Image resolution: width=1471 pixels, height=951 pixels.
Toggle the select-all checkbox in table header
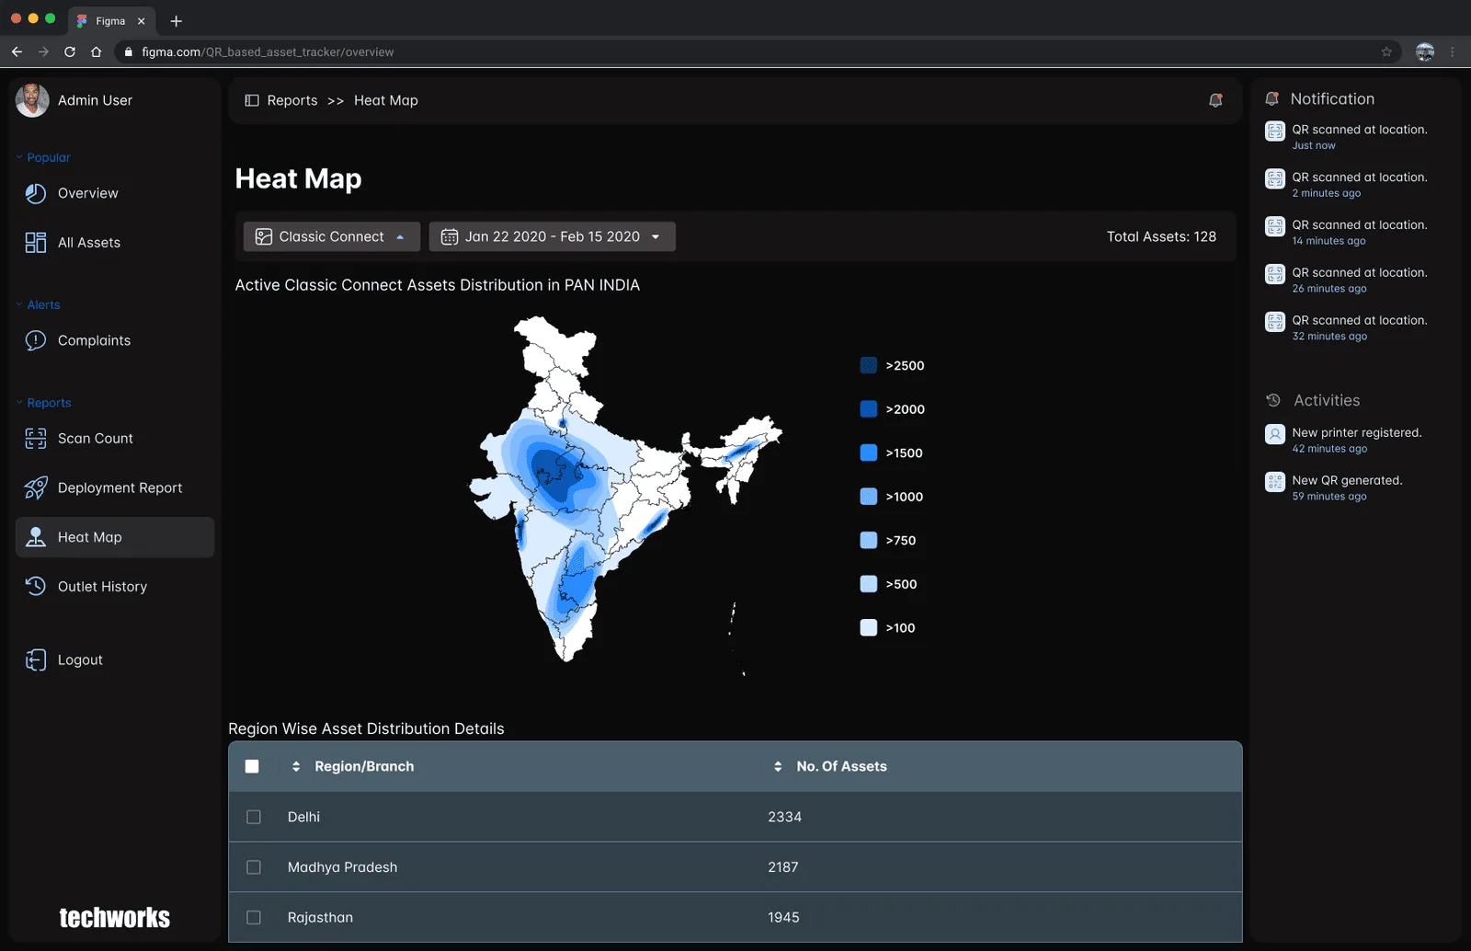click(252, 766)
